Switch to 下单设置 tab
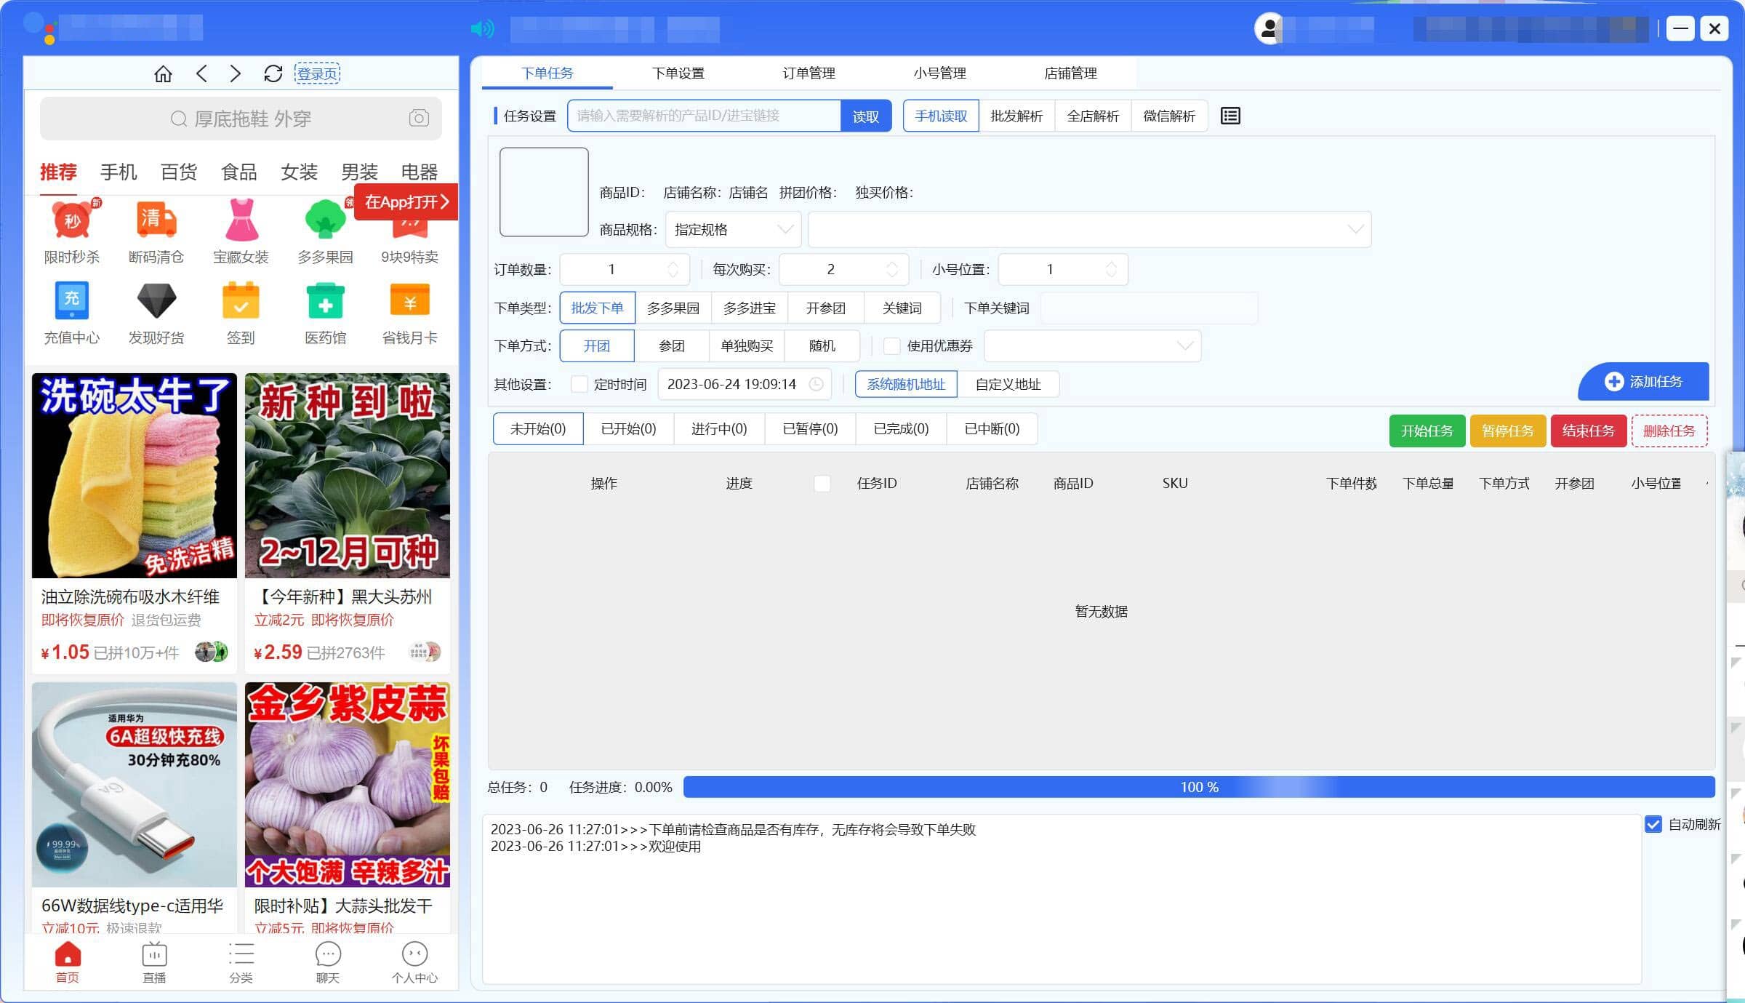This screenshot has height=1003, width=1745. (678, 73)
